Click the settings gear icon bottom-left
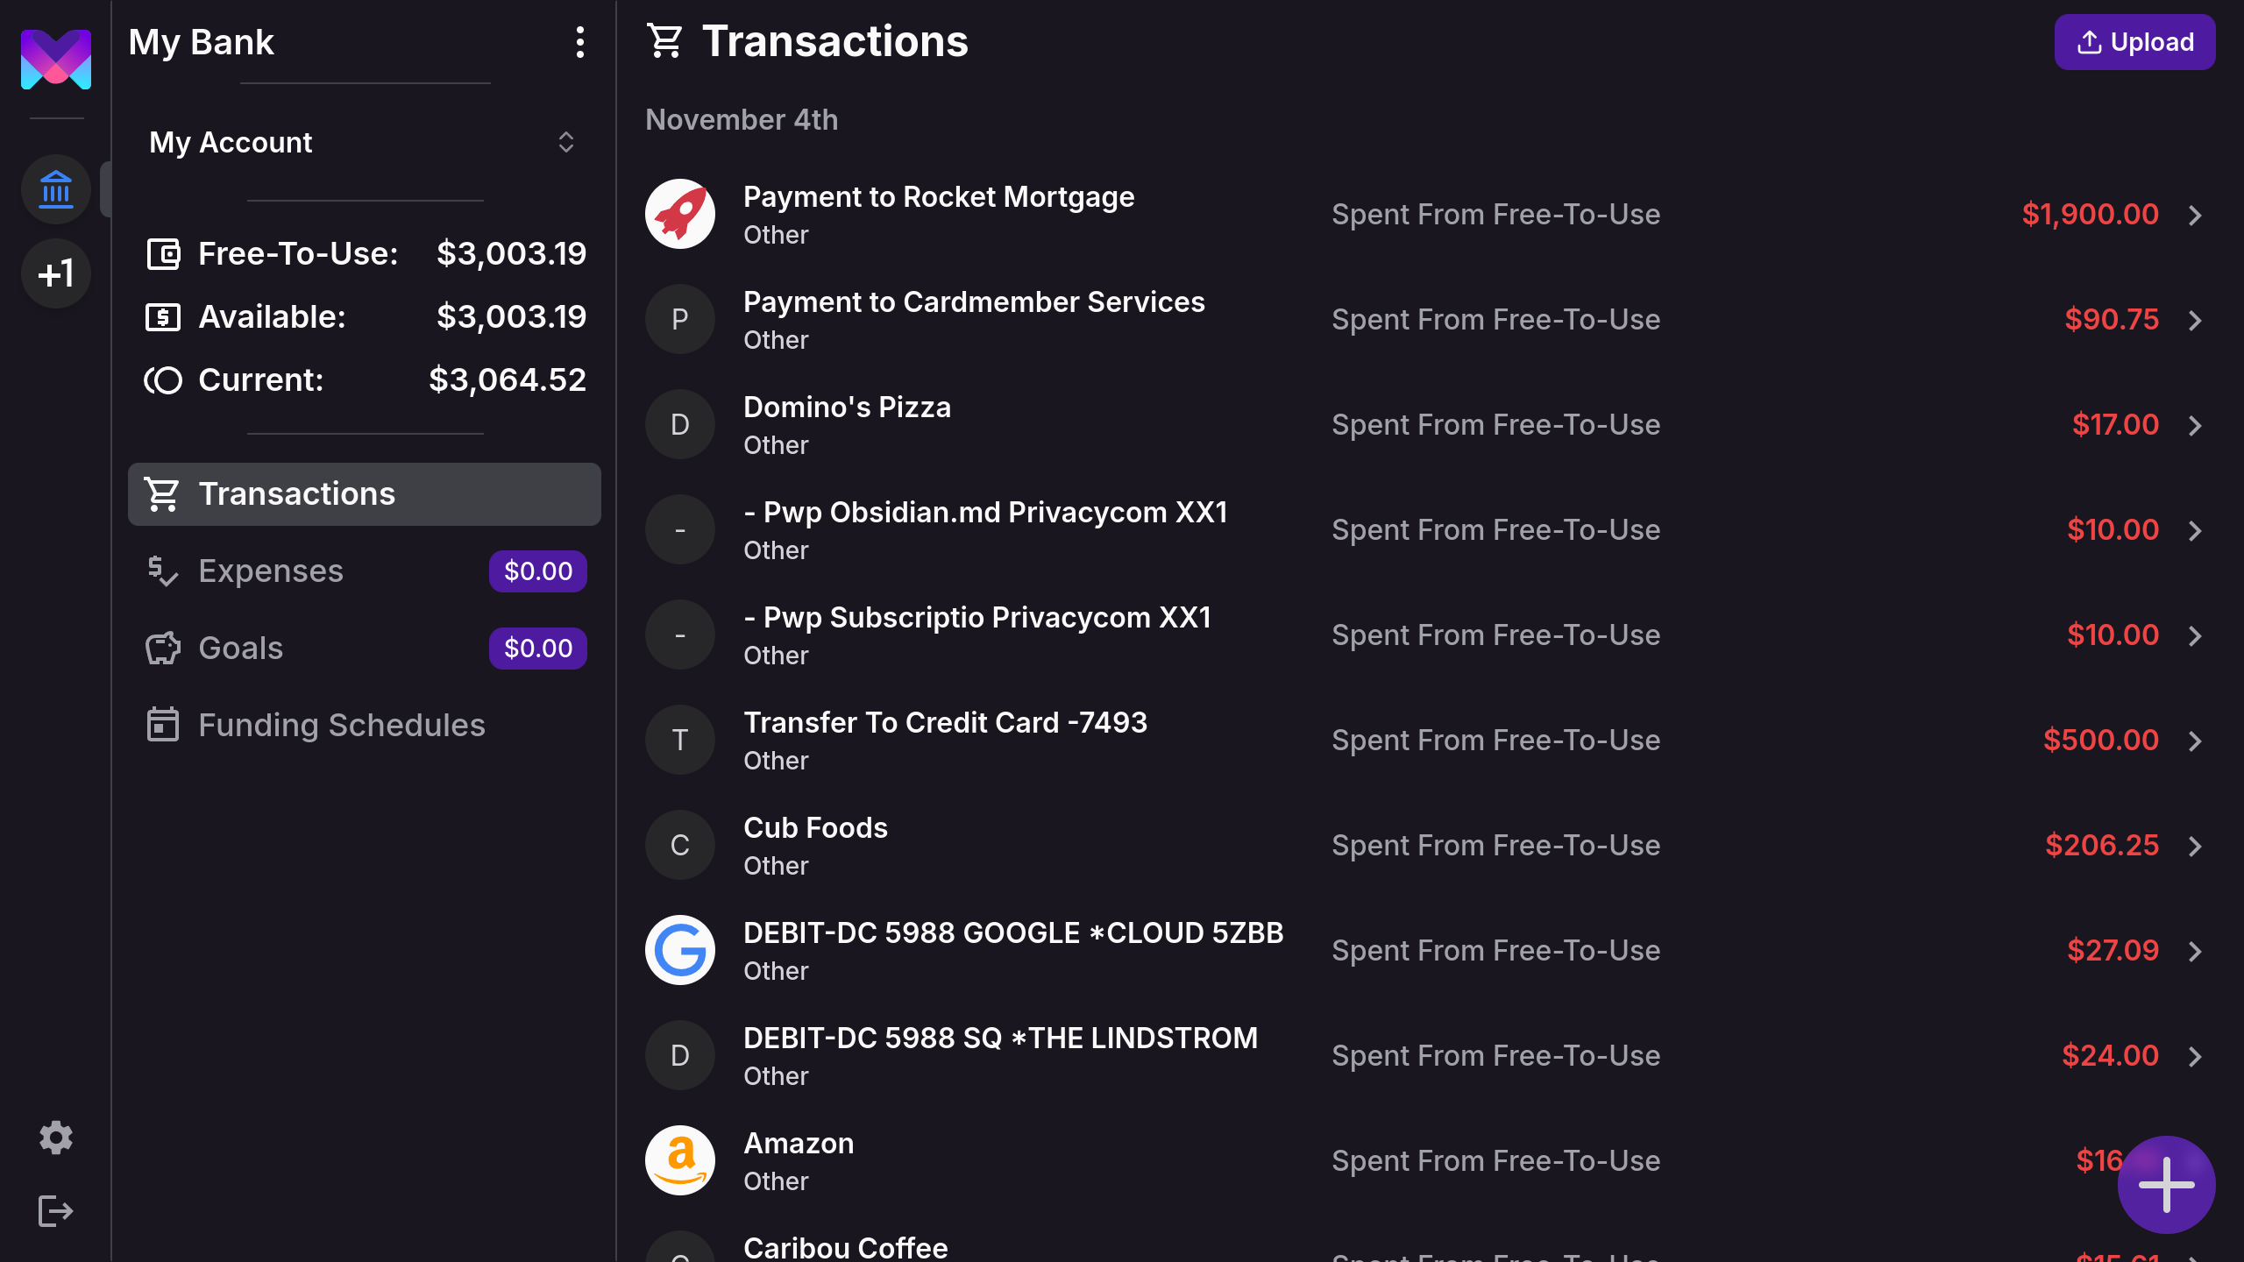Screen dimensions: 2244x1262 point(55,1138)
